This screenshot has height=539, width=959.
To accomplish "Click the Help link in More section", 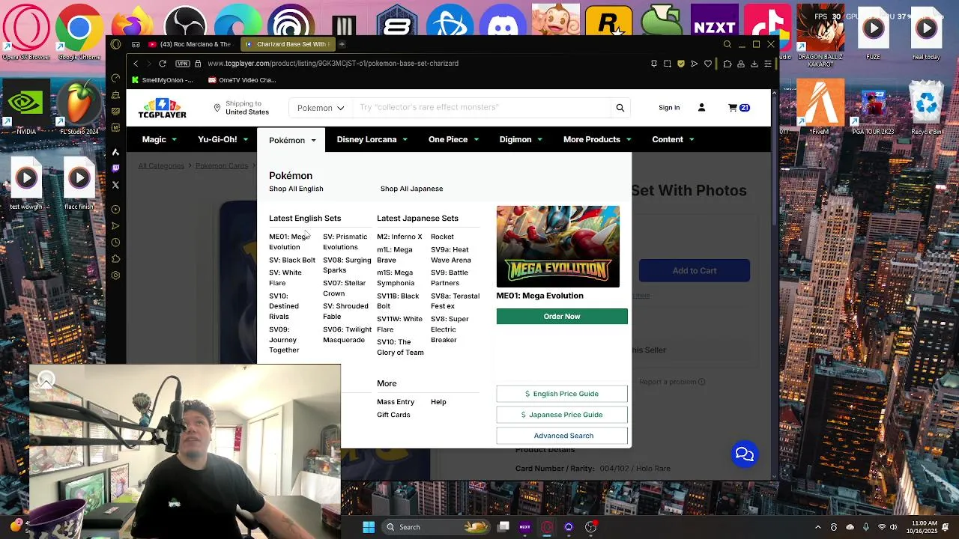I will pyautogui.click(x=438, y=402).
